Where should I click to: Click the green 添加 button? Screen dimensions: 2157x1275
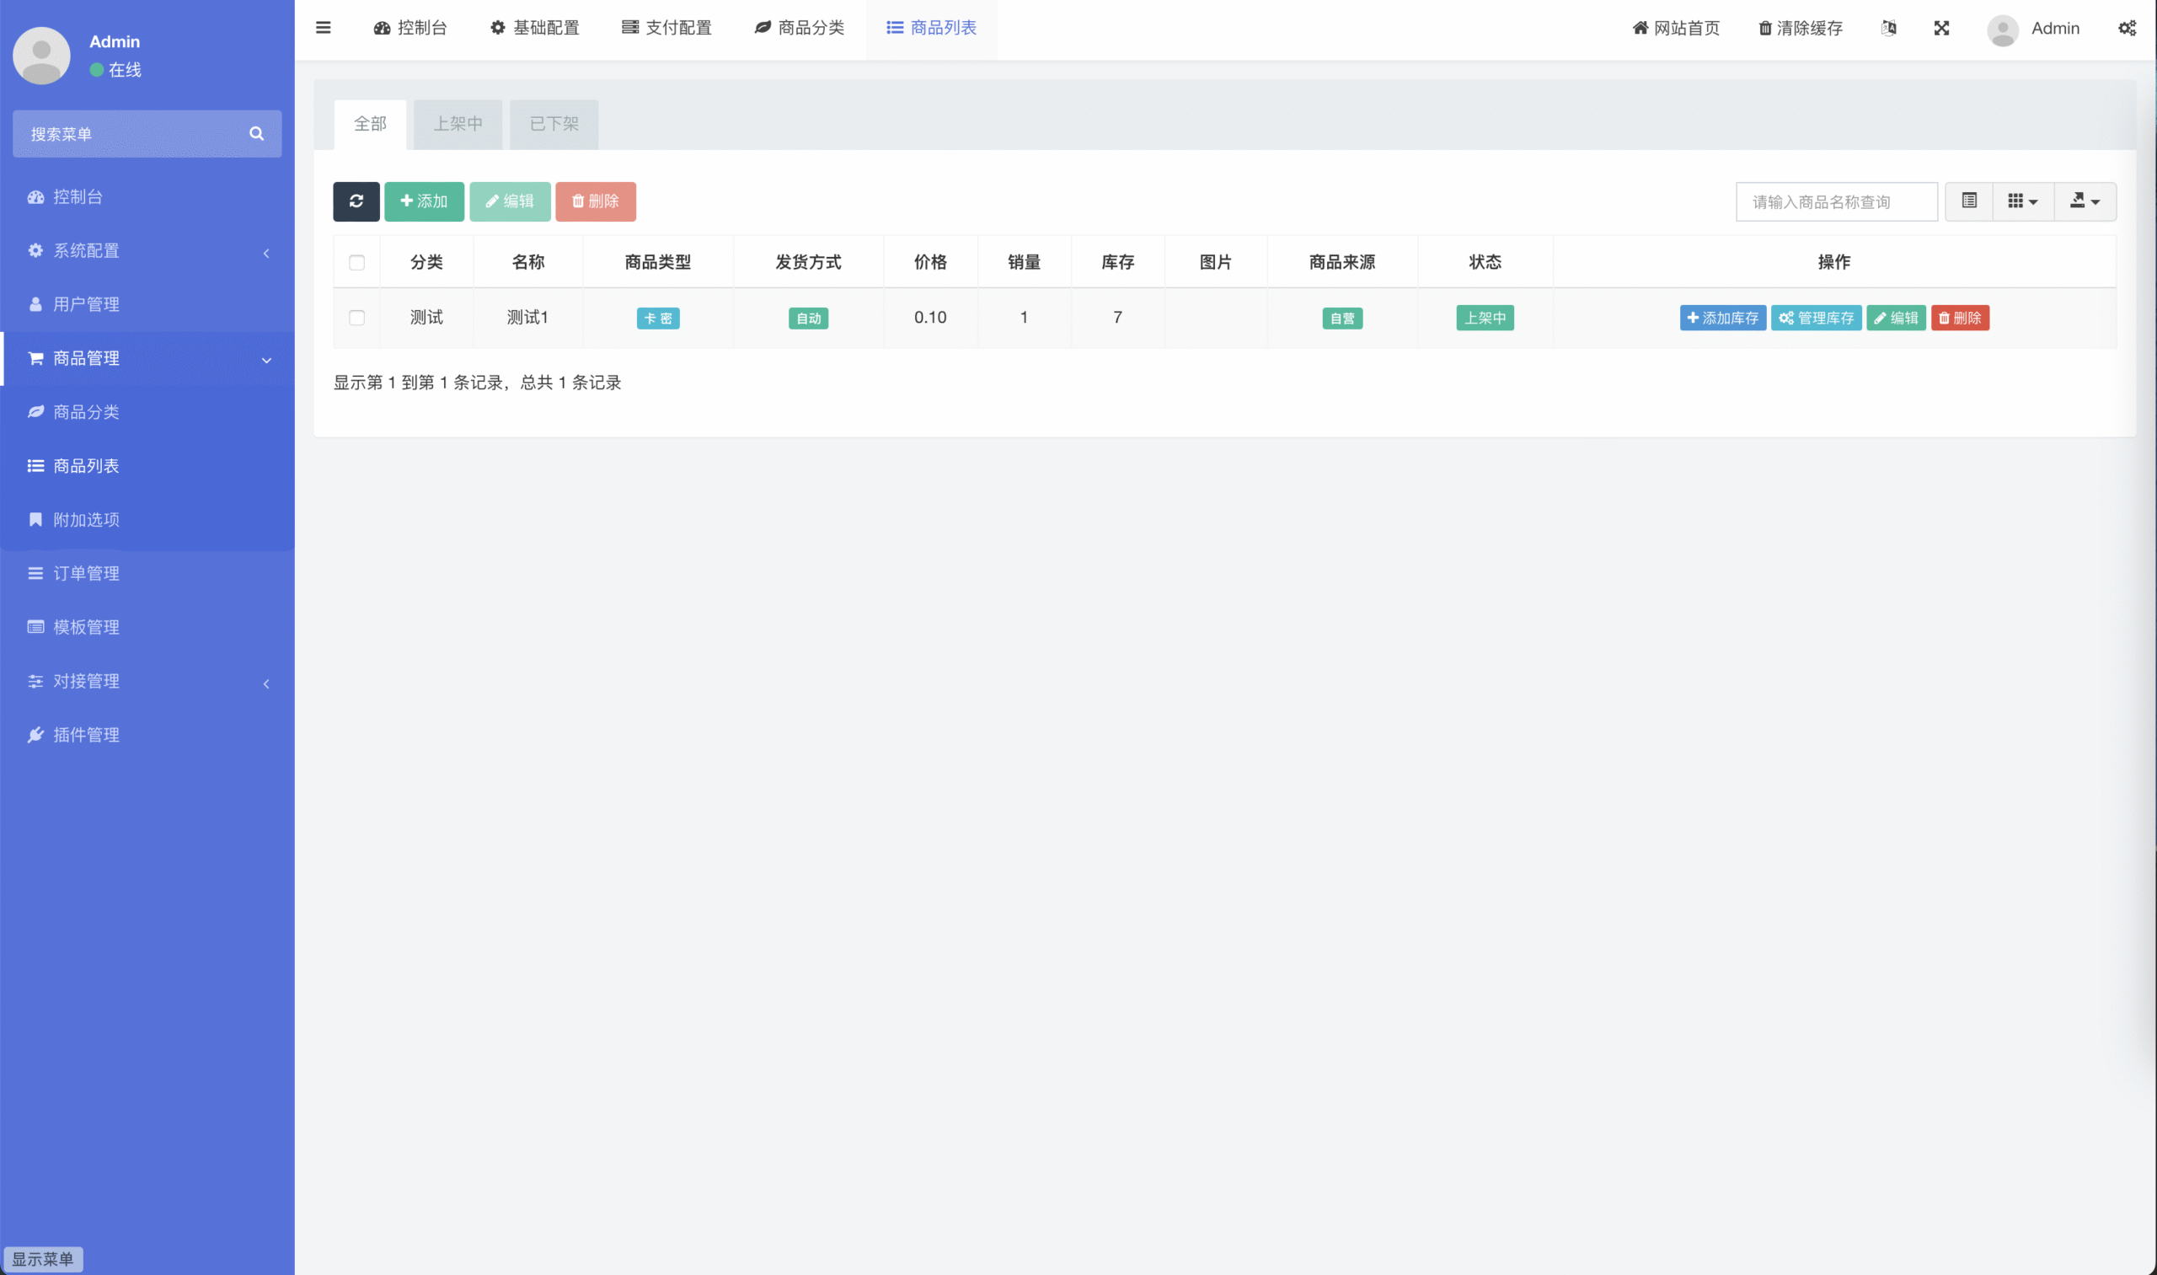424,201
